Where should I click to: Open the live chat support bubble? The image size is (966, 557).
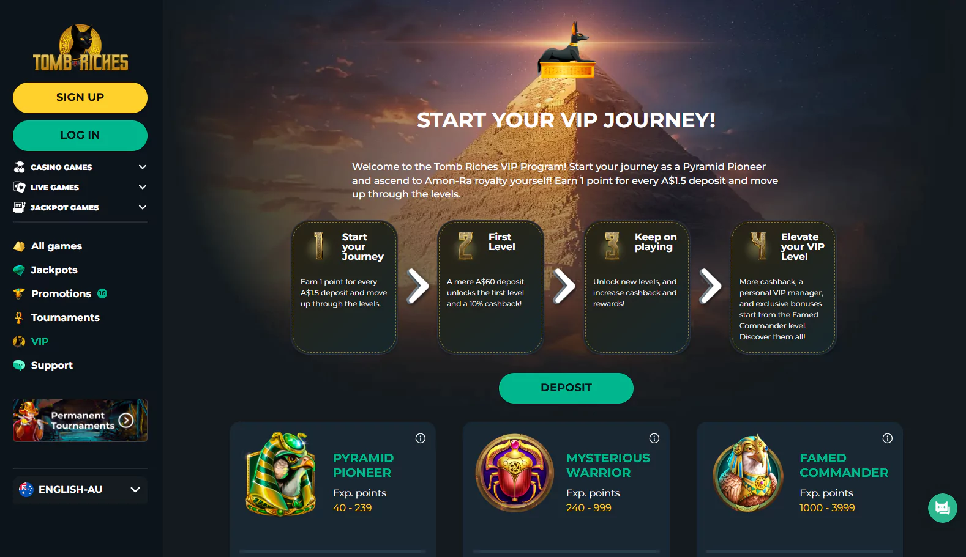click(x=943, y=508)
